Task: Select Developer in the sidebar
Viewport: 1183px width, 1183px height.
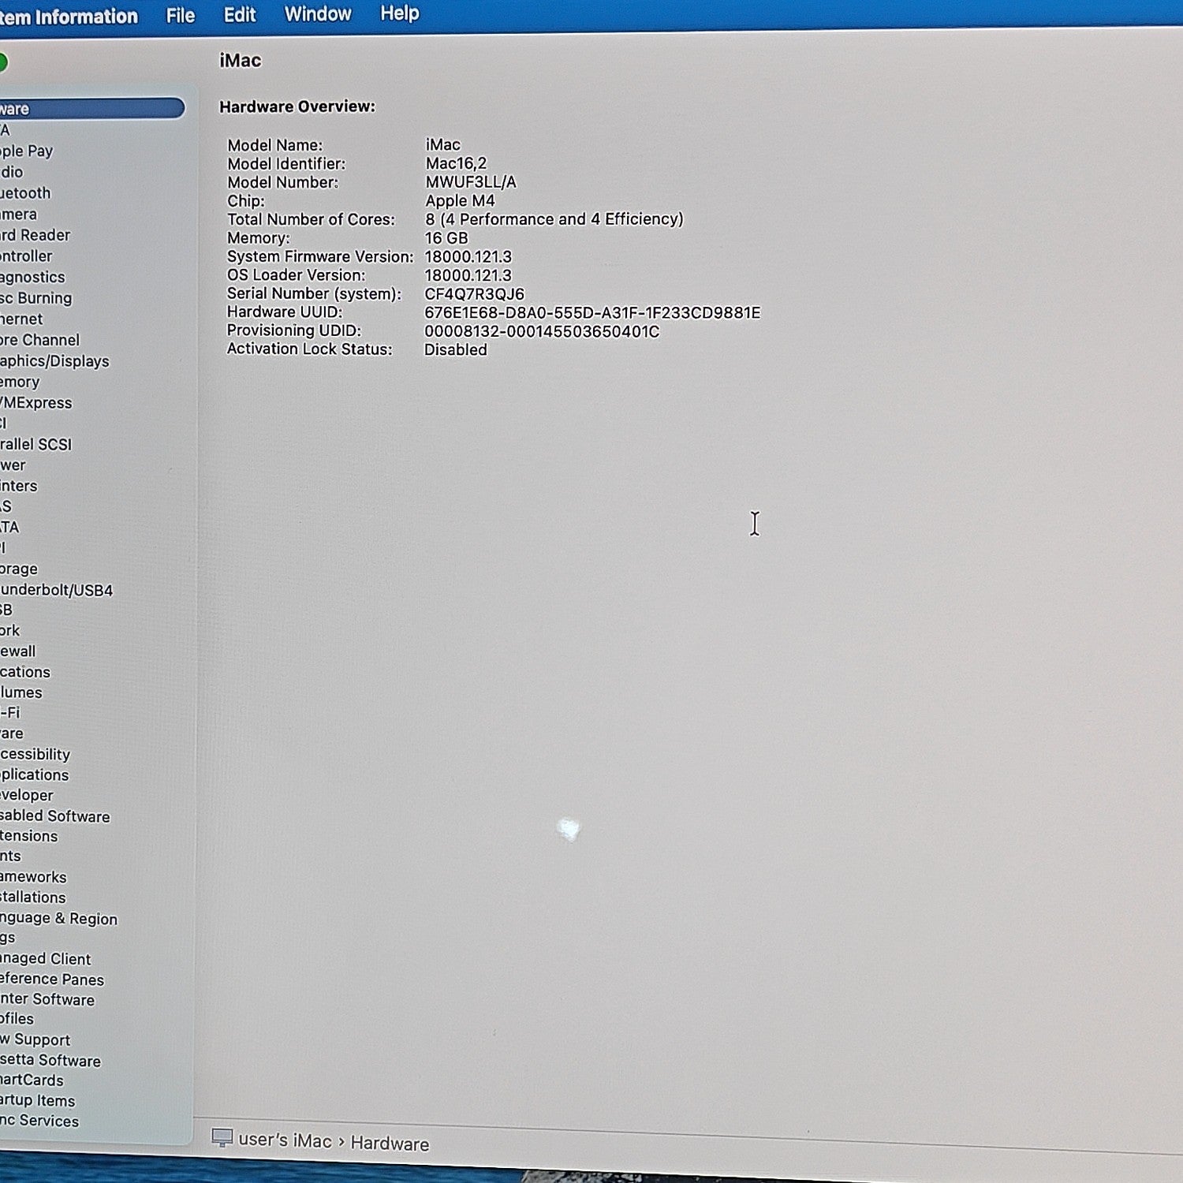Action: pos(27,795)
